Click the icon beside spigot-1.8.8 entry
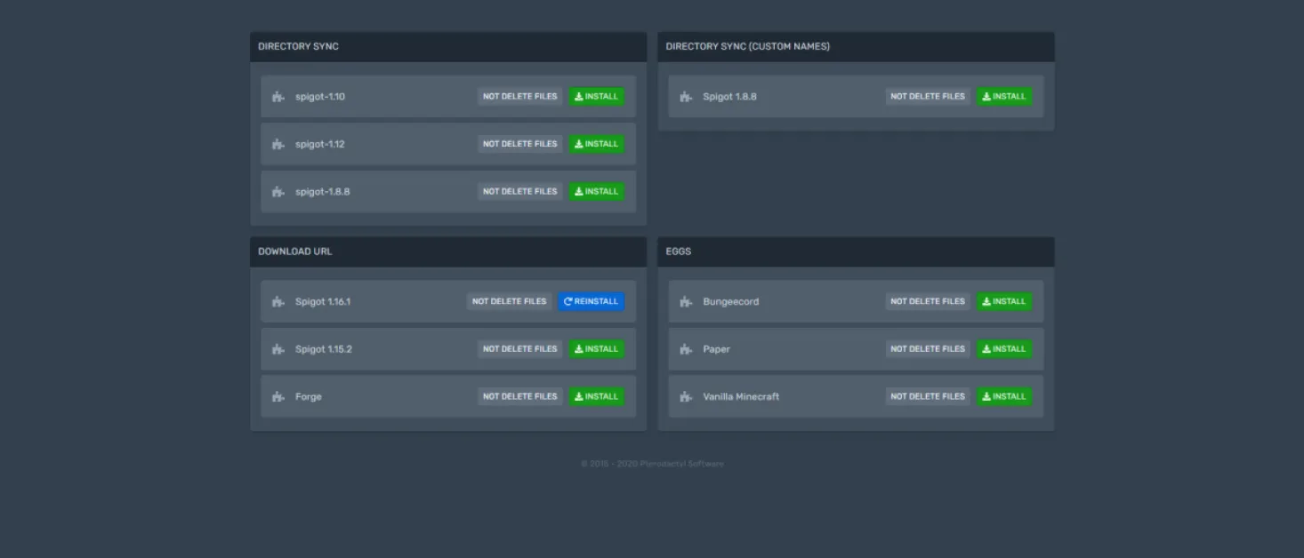Viewport: 1304px width, 558px height. pos(278,192)
